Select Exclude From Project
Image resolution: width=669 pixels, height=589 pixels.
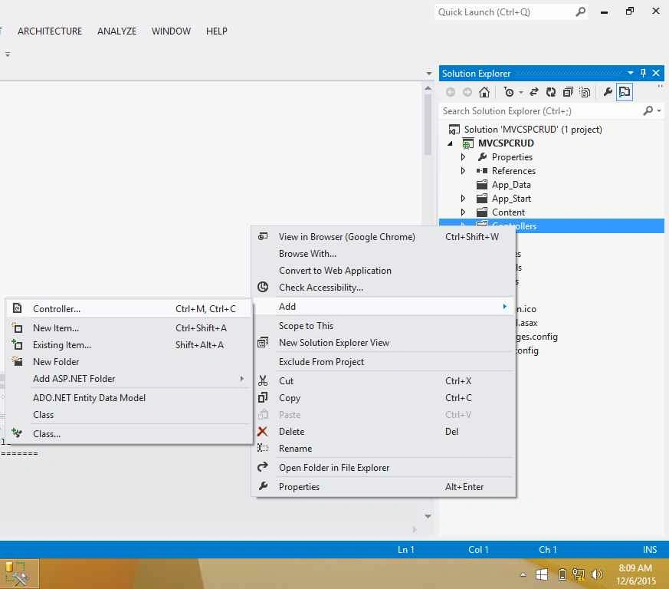click(x=384, y=362)
